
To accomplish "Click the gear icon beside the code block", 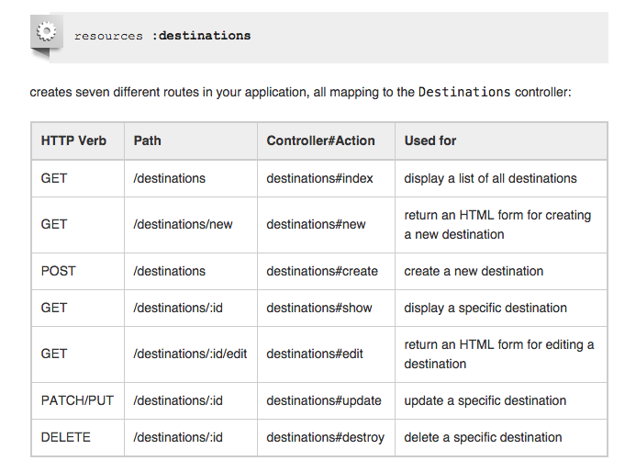I will [47, 31].
